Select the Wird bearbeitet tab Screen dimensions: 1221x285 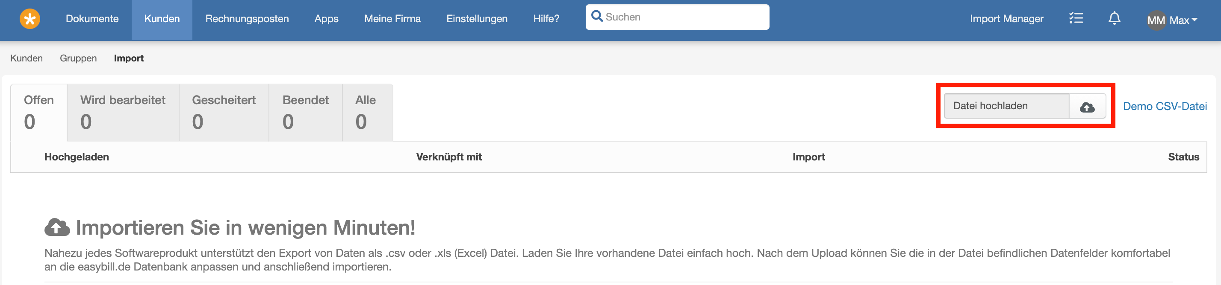coord(123,113)
